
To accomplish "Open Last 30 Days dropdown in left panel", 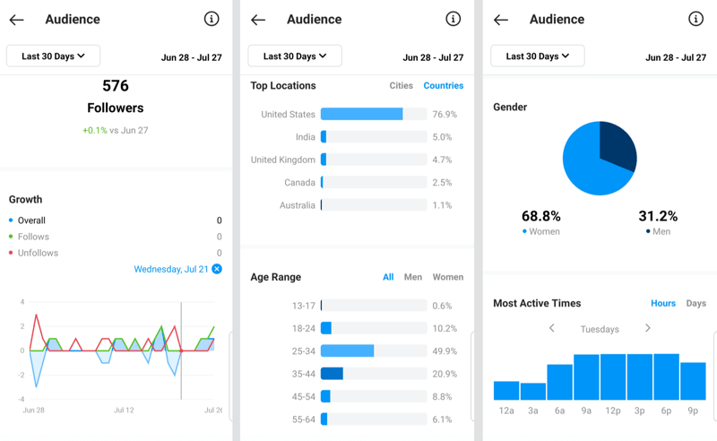I will (x=53, y=56).
